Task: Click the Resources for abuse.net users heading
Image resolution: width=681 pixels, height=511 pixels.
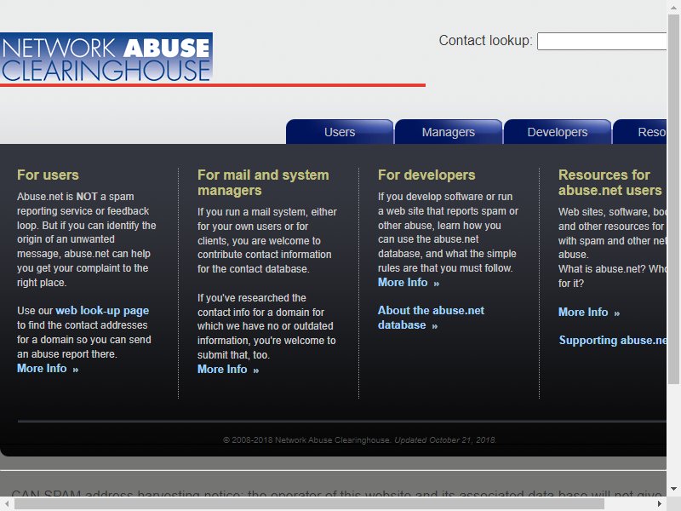Action: click(609, 182)
